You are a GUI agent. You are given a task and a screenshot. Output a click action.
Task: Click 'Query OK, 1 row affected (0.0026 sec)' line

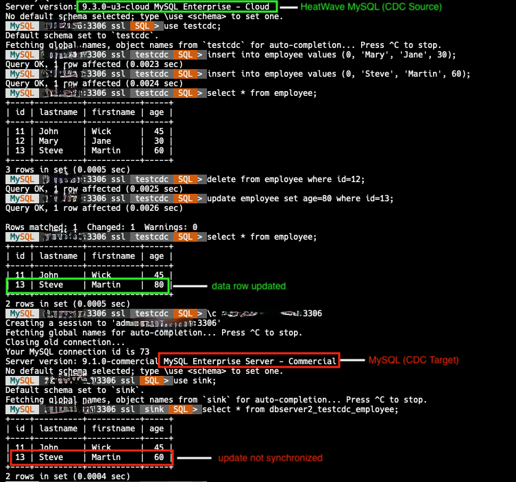(x=94, y=208)
